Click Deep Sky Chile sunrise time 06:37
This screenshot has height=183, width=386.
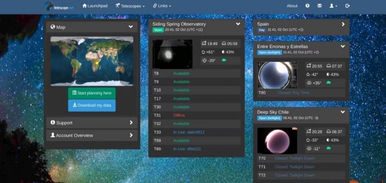334,132
